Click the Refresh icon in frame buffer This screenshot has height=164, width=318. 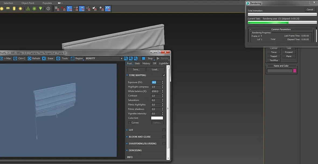click(29, 59)
